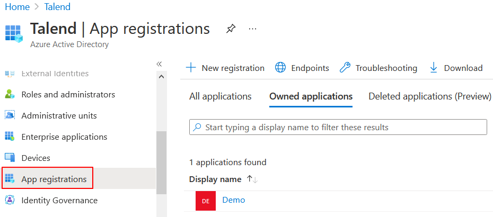The height and width of the screenshot is (217, 493).
Task: Switch to All applications tab
Action: 220,96
